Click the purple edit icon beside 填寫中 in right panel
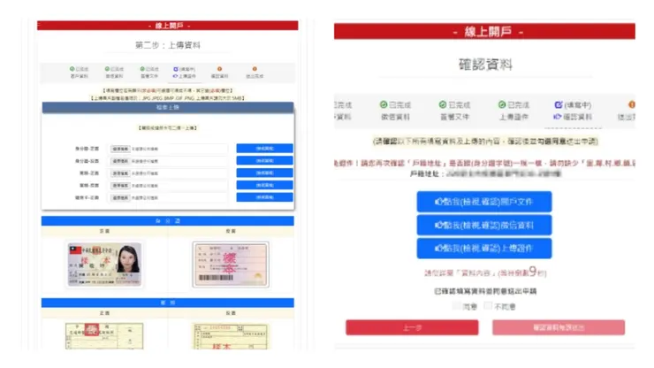The width and height of the screenshot is (654, 368). tap(559, 104)
